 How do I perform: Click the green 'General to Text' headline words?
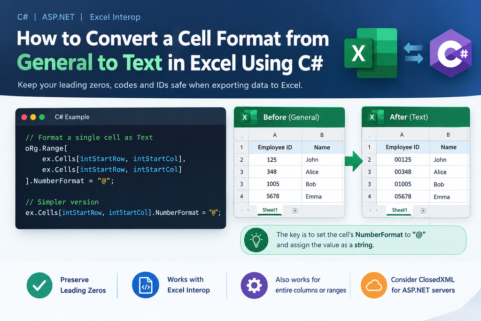[x=90, y=63]
